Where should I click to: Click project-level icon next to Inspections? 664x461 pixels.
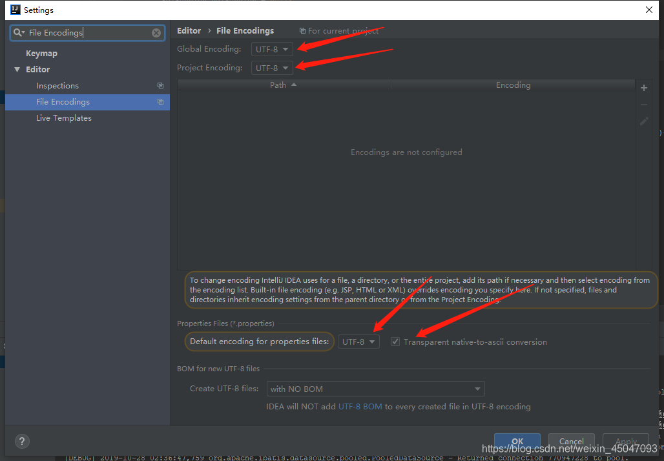[160, 85]
